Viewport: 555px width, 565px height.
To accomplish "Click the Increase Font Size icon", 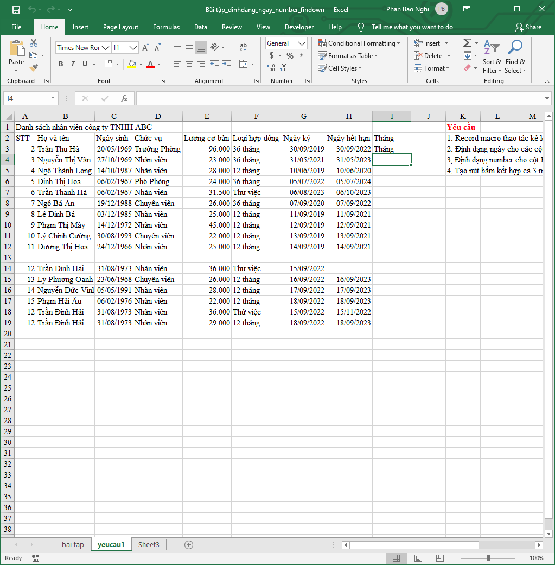I will tap(145, 48).
